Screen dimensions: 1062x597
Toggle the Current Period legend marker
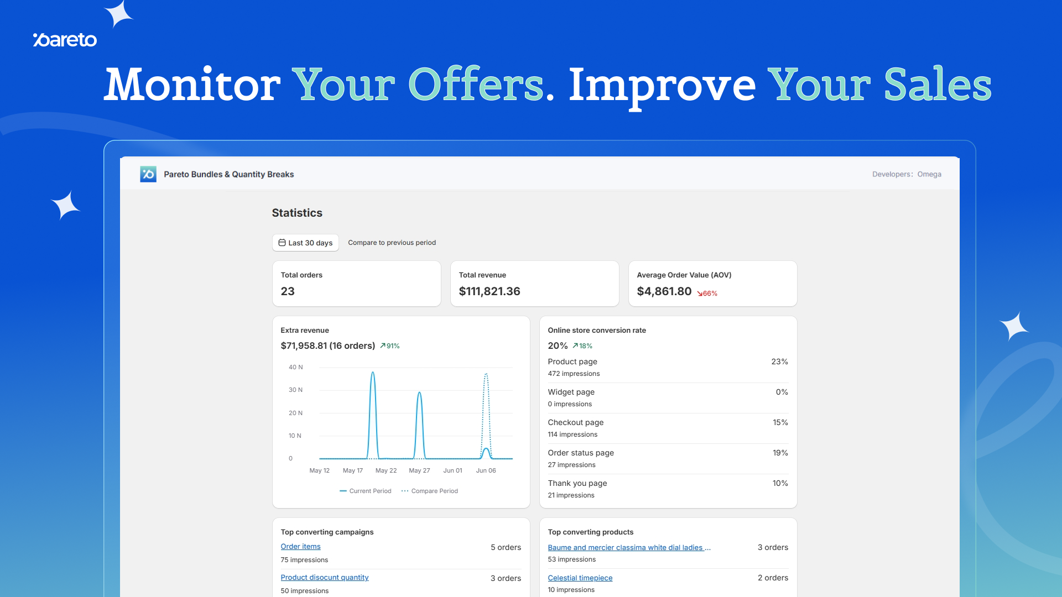coord(343,491)
